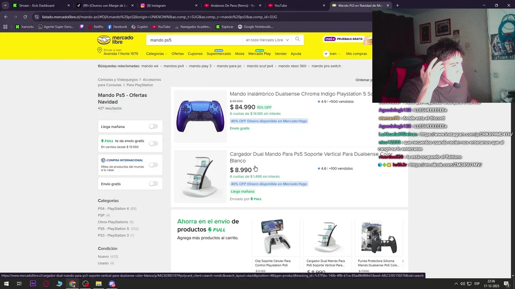Viewport: 515px width, 289px height.
Task: Reload the page with the refresh icon
Action: coord(25,17)
